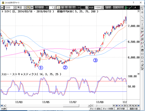The width and height of the screenshot is (145, 111).
Task: Select the rectangle drawing tool
Action: [x=142, y=57]
